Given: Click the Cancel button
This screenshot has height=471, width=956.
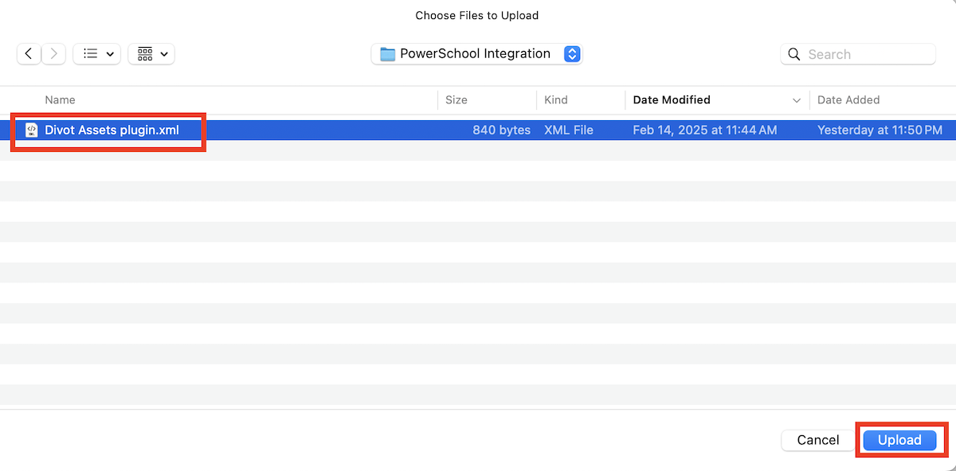Looking at the screenshot, I should [818, 440].
